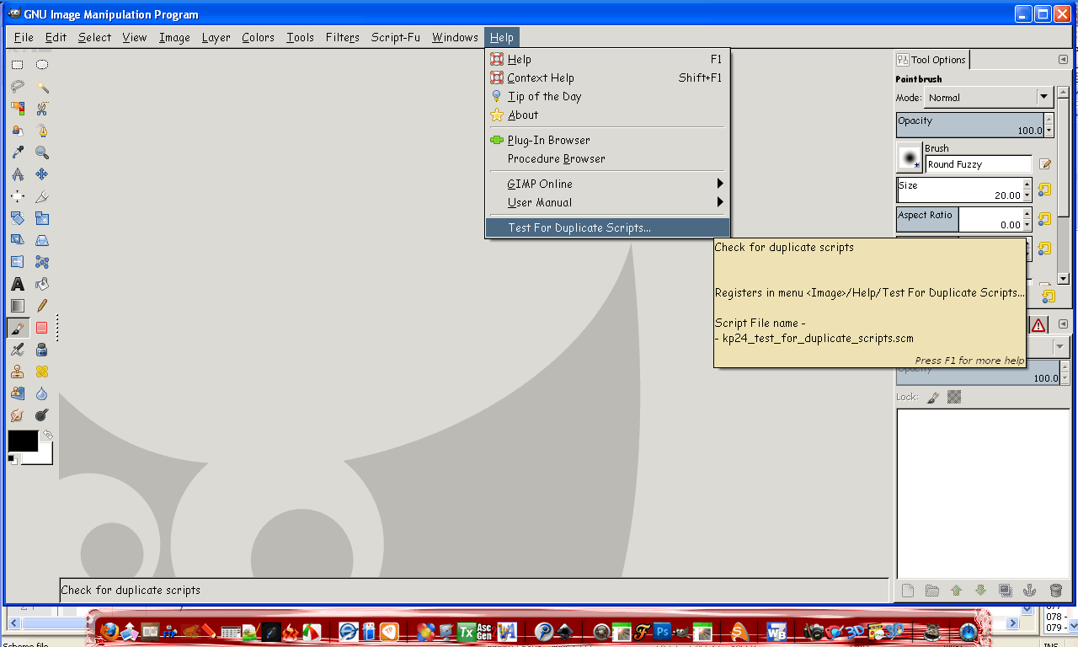Open Firefox from the taskbar dock
Image resolution: width=1078 pixels, height=647 pixels.
109,631
